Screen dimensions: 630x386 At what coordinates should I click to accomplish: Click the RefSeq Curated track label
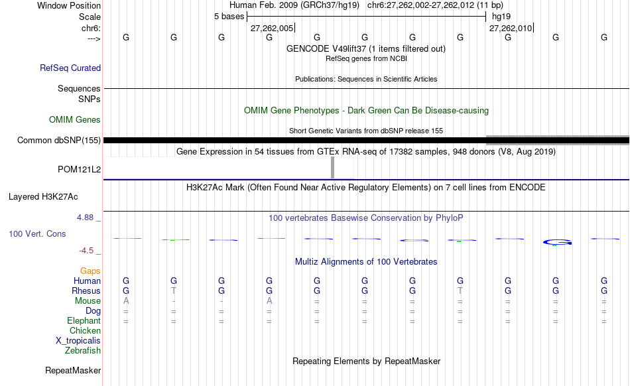click(x=70, y=68)
